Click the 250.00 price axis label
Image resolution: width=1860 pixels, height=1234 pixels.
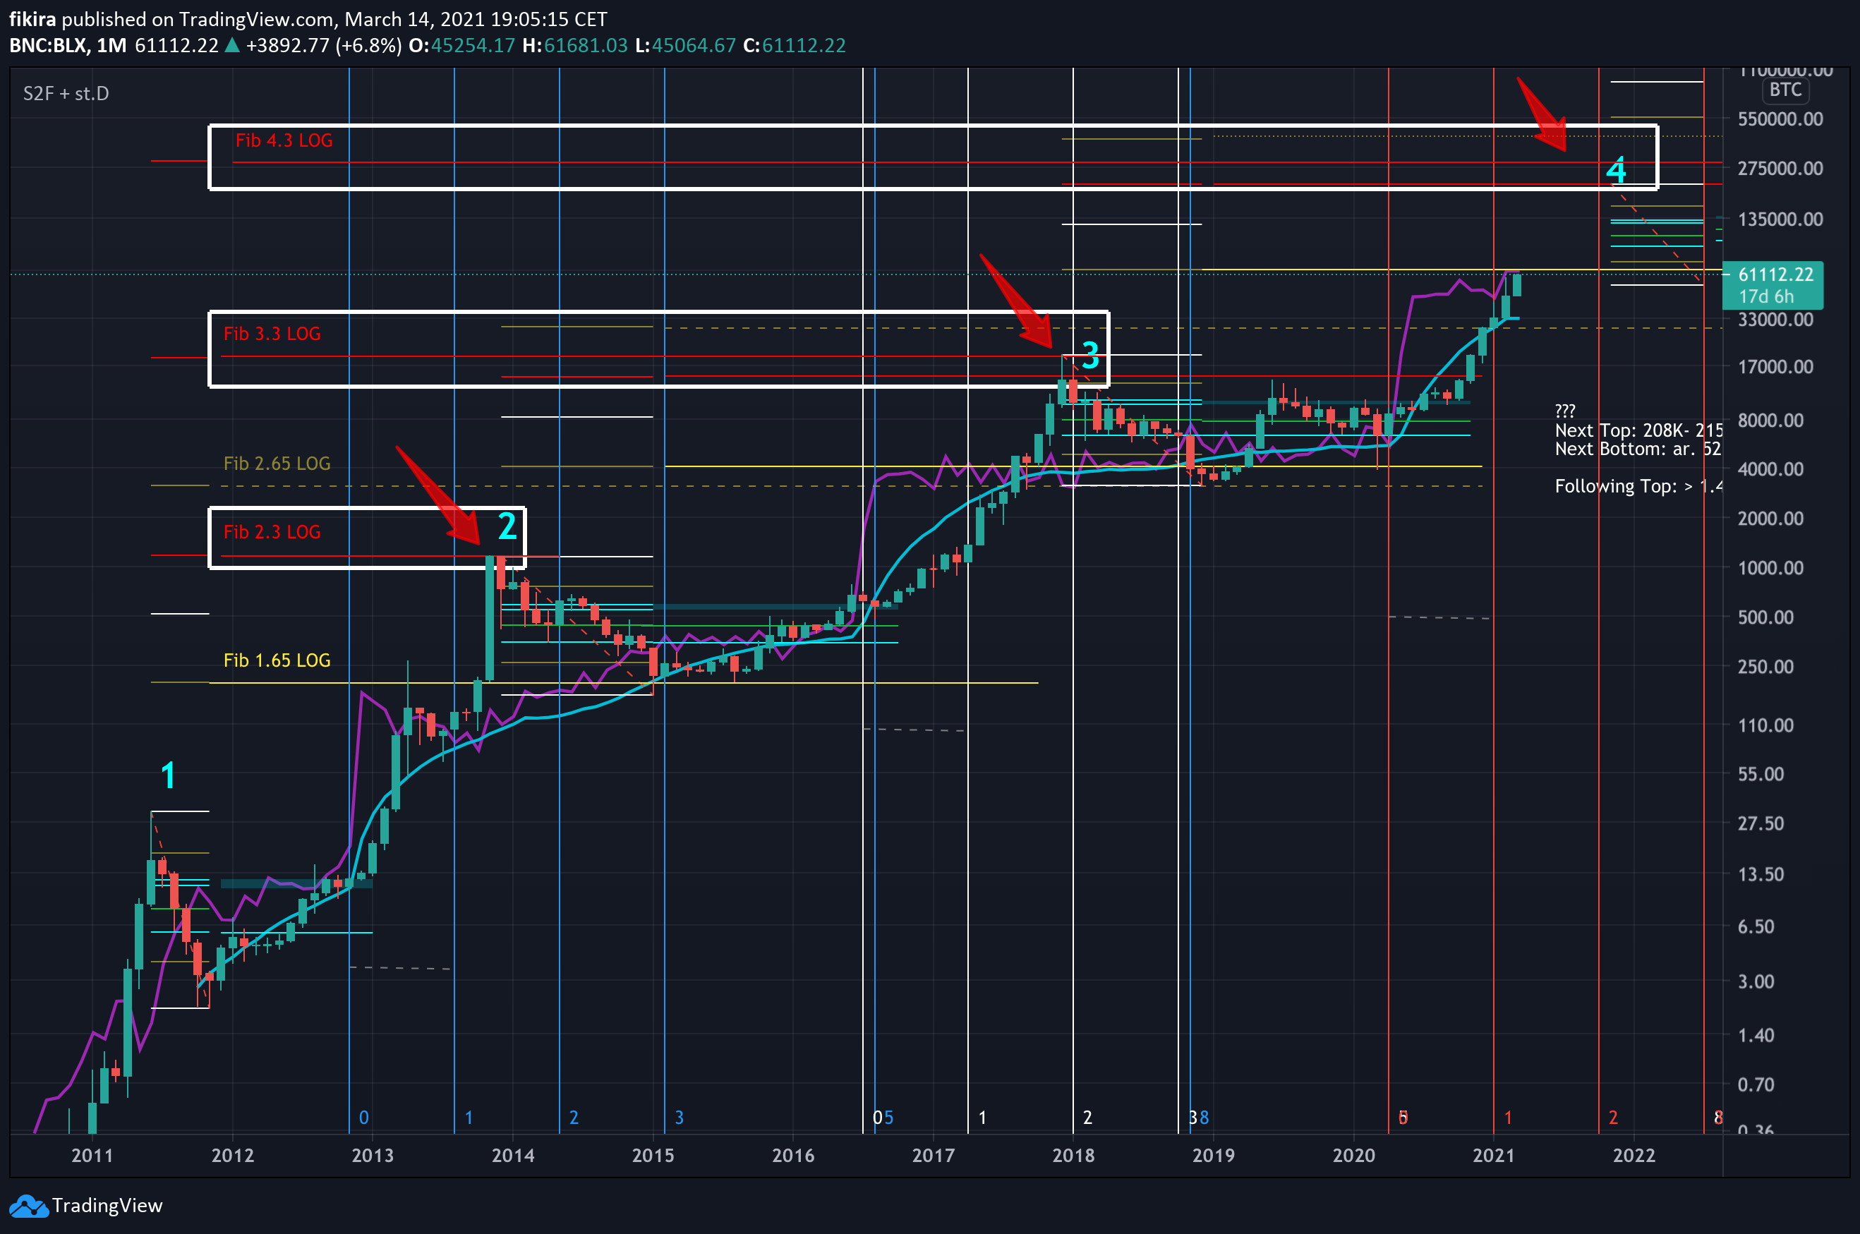[1765, 667]
